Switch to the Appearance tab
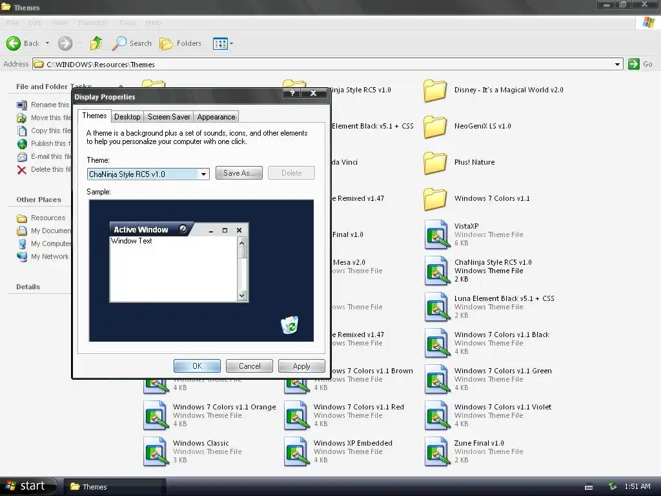The height and width of the screenshot is (496, 661). pos(216,117)
